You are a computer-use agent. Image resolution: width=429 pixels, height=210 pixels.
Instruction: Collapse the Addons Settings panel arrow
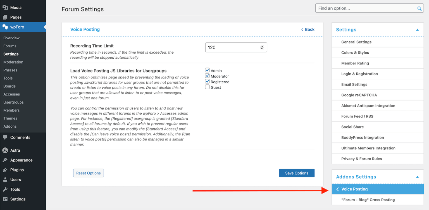coord(417,177)
